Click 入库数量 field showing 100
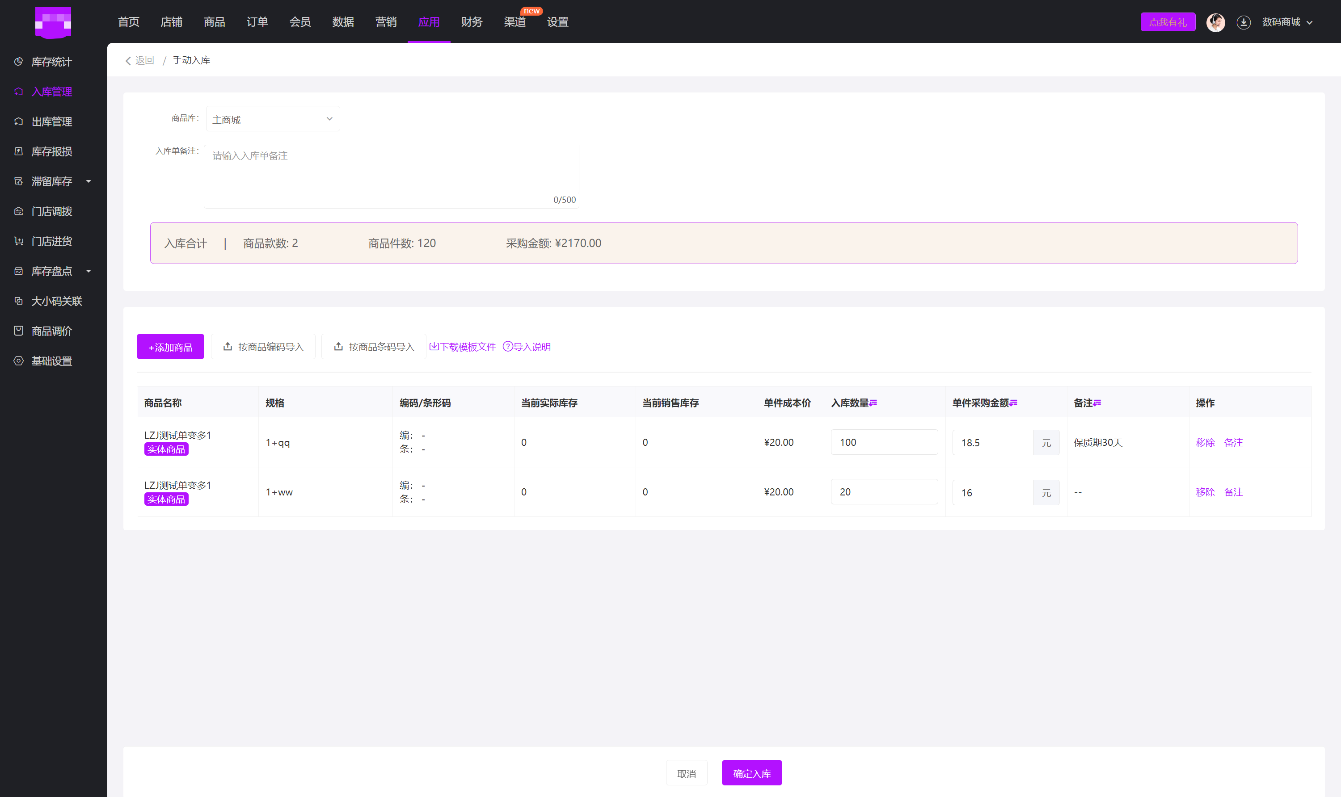This screenshot has height=797, width=1341. 884,442
